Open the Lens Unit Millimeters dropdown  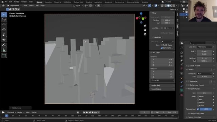pyautogui.click(x=204, y=47)
